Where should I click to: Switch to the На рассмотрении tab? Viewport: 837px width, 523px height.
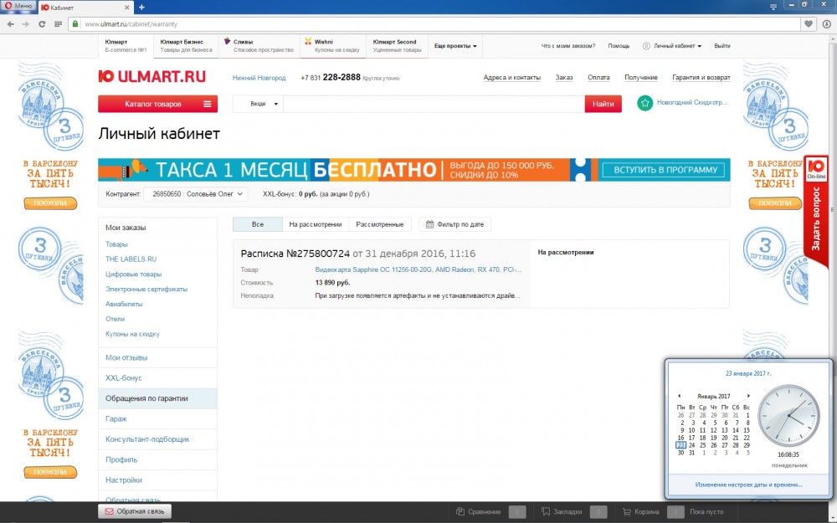[x=315, y=224]
